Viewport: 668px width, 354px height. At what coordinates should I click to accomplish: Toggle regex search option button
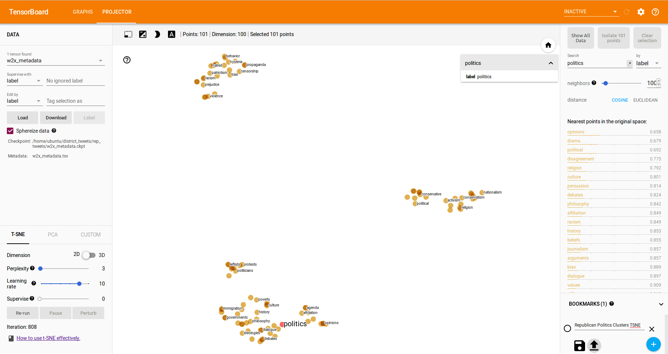point(630,63)
